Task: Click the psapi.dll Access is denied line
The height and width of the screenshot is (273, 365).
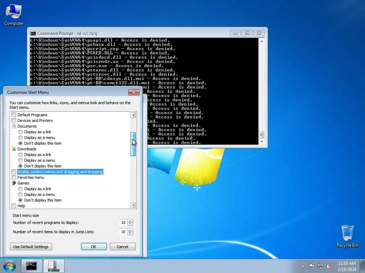Action: click(x=100, y=40)
